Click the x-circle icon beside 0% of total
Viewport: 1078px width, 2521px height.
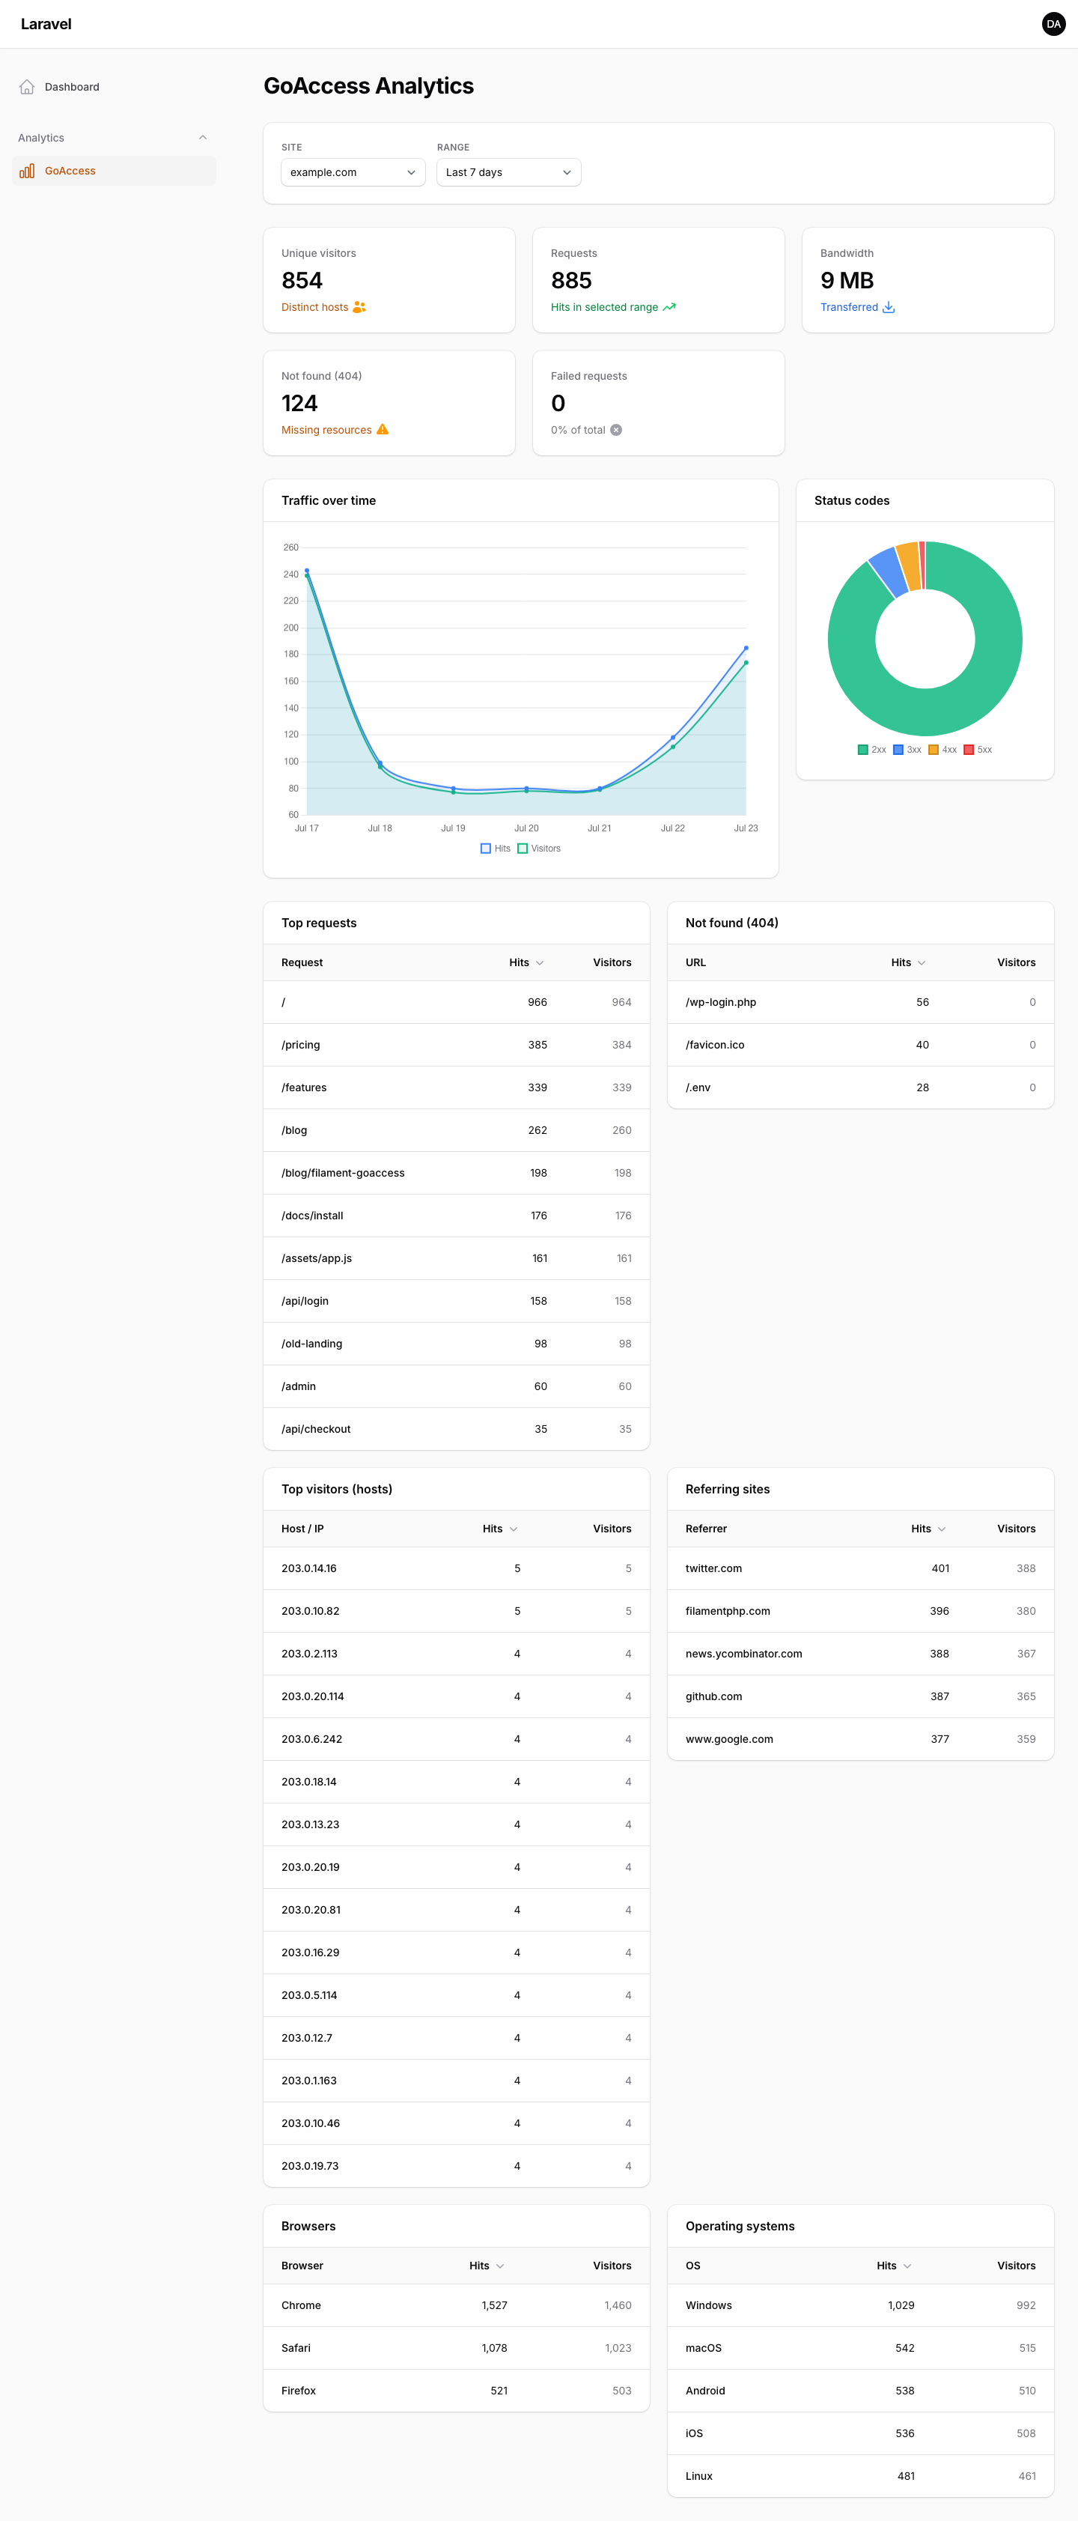tap(616, 430)
